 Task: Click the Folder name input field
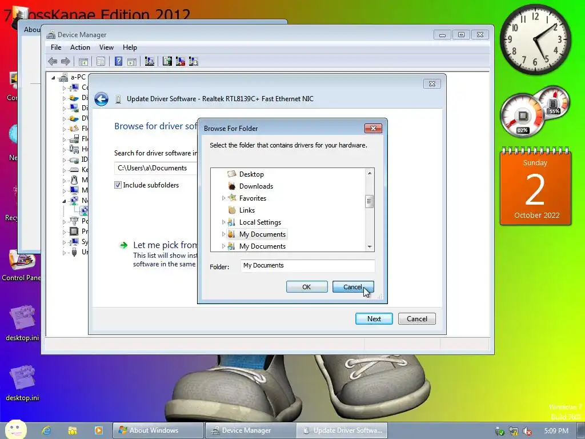pyautogui.click(x=307, y=265)
